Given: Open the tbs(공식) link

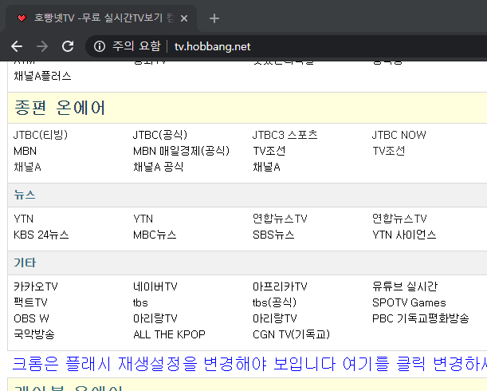Looking at the screenshot, I should click(274, 302).
